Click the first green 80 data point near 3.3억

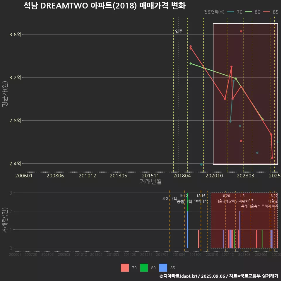(191, 64)
